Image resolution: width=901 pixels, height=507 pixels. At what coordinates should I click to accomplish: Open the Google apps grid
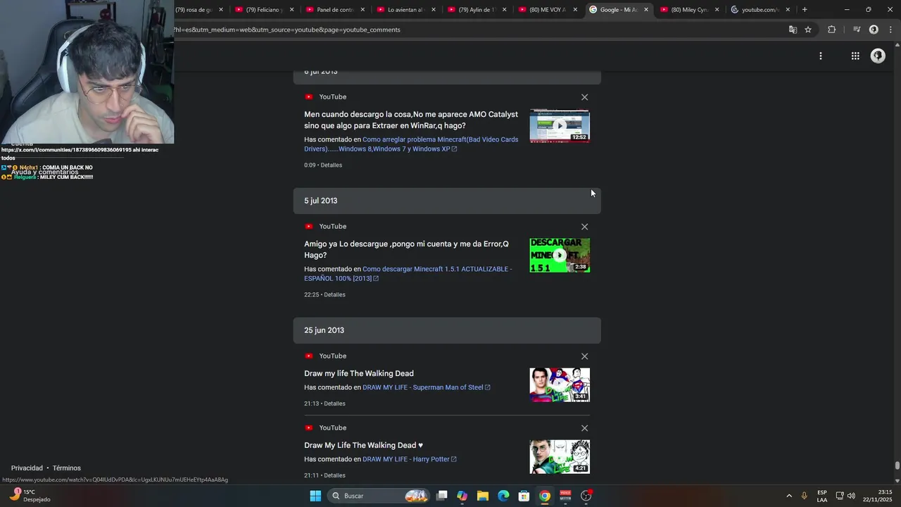[x=855, y=56]
